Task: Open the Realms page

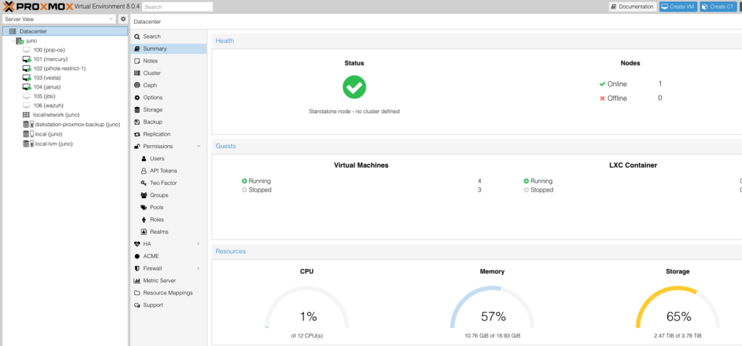Action: click(x=168, y=232)
